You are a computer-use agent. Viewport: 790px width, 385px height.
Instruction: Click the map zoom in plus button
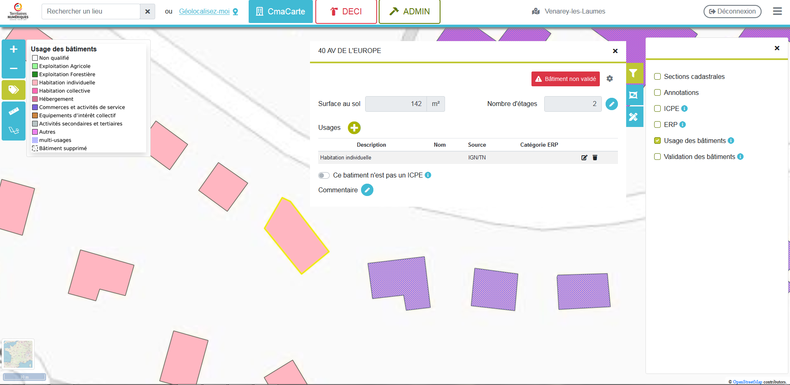[14, 49]
